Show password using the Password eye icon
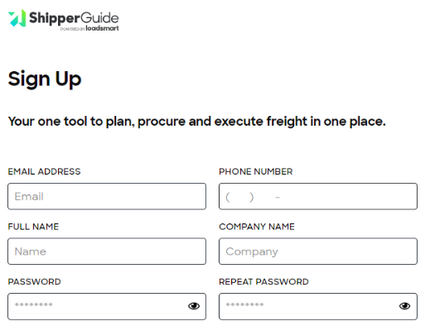Screen dimensions: 425x326 point(194,306)
